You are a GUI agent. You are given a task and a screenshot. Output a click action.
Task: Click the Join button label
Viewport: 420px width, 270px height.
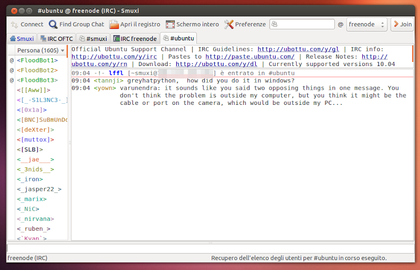[406, 24]
